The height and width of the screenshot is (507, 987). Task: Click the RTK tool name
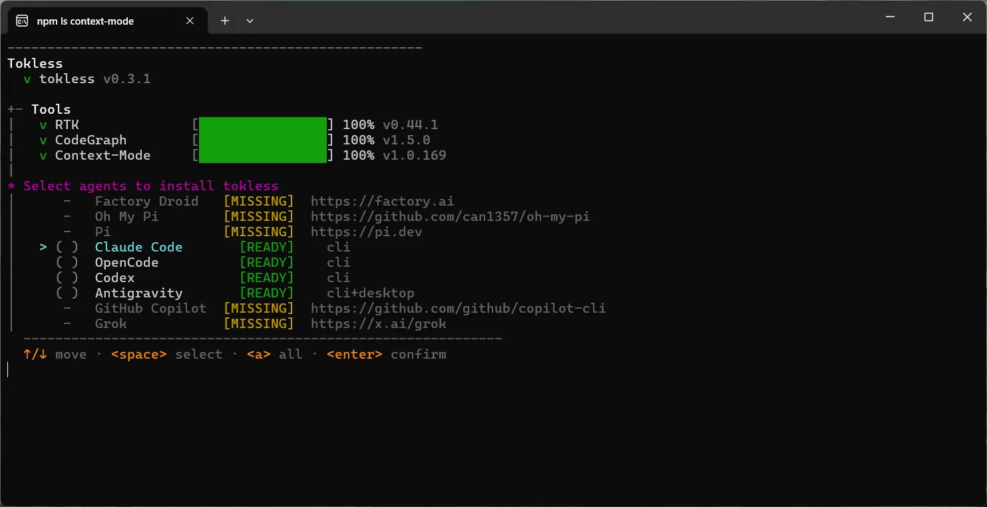(67, 124)
